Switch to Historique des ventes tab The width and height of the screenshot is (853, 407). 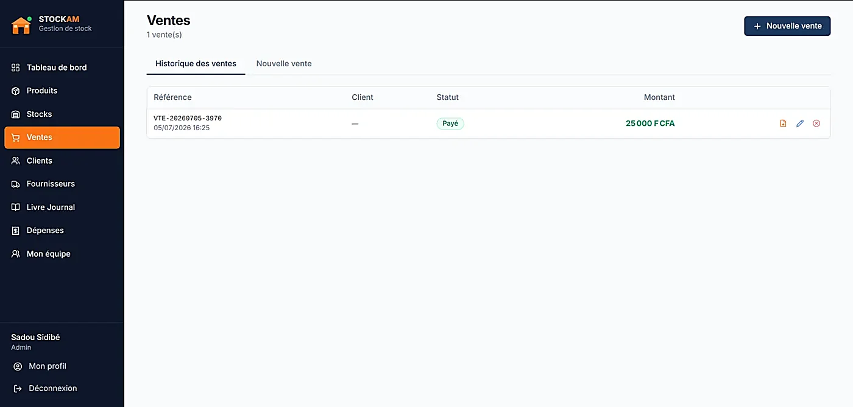point(196,63)
